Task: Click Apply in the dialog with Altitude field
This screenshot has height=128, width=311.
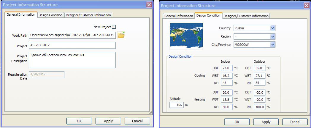Action: [266, 122]
